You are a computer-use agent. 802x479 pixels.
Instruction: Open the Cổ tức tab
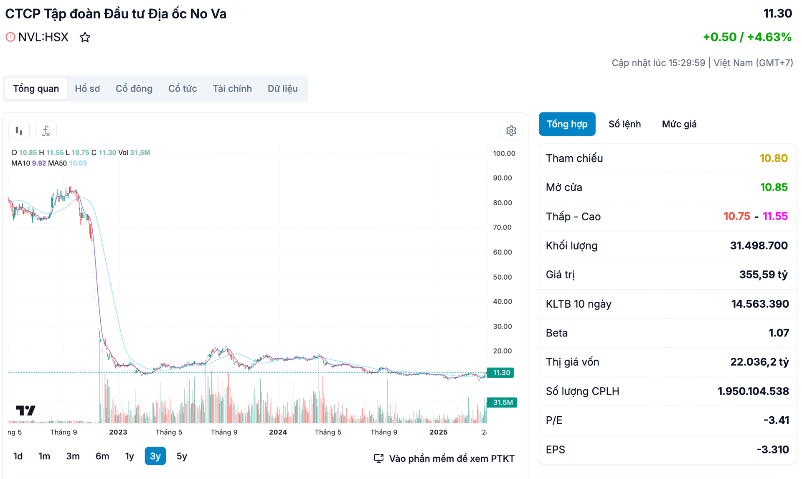[182, 89]
